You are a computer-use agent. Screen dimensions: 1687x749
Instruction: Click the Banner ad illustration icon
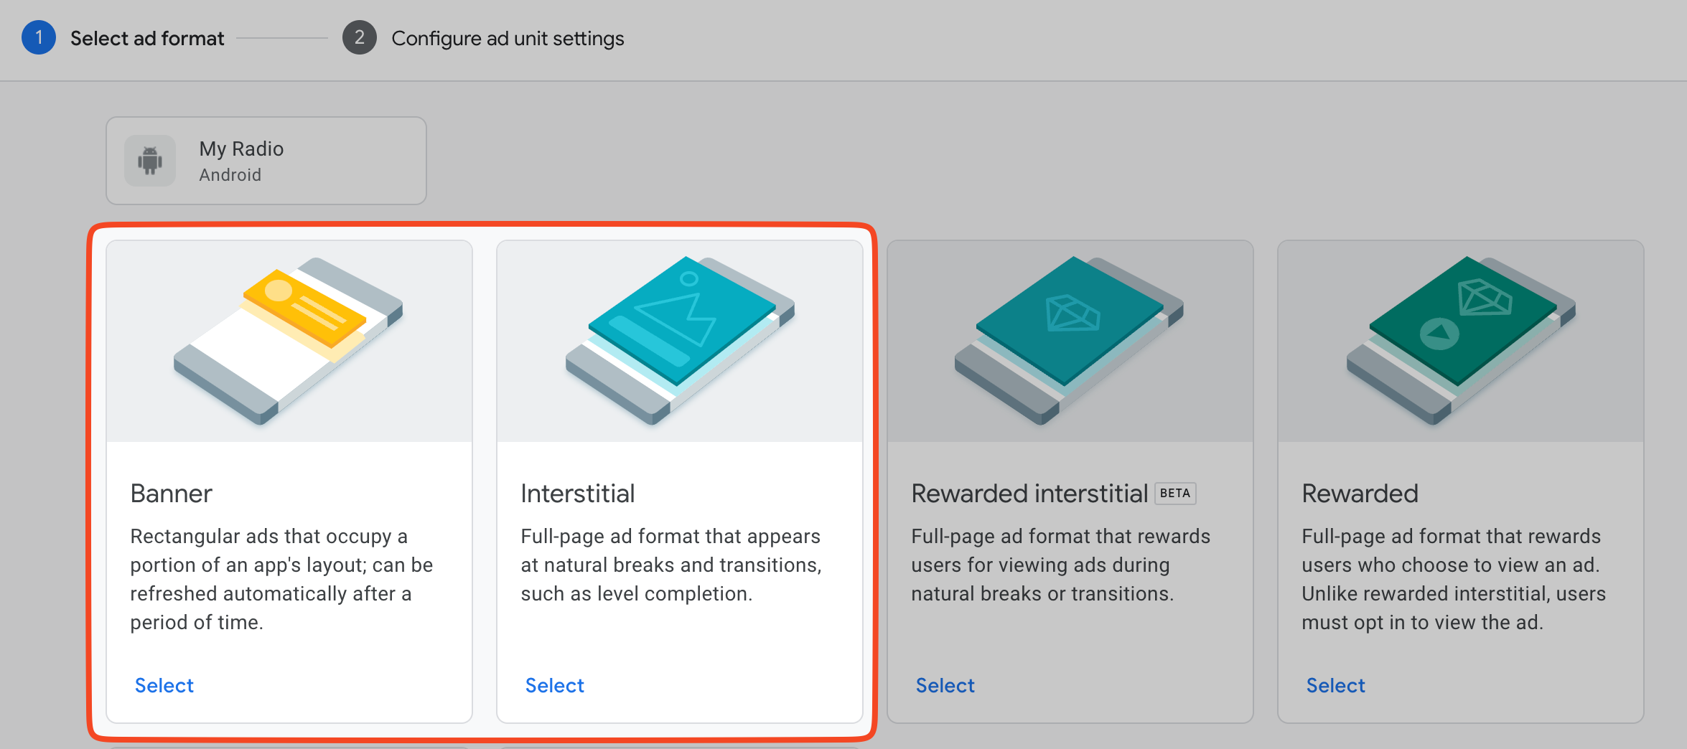point(289,341)
